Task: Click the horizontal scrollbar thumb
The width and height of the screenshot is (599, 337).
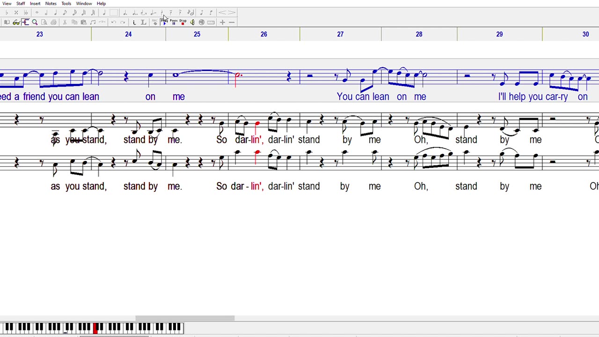Action: pyautogui.click(x=185, y=318)
